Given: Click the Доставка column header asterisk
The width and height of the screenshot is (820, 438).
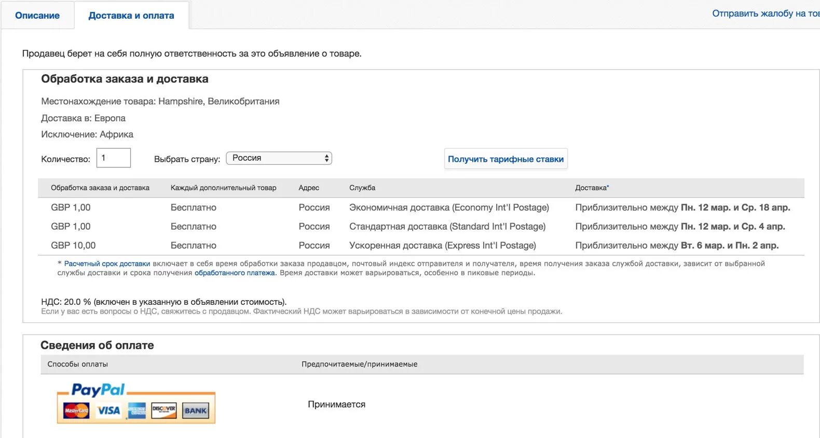Looking at the screenshot, I should pos(608,187).
